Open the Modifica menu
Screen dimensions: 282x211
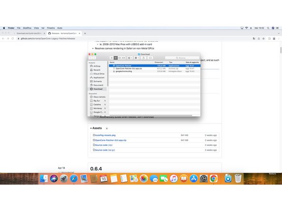pos(27,28)
